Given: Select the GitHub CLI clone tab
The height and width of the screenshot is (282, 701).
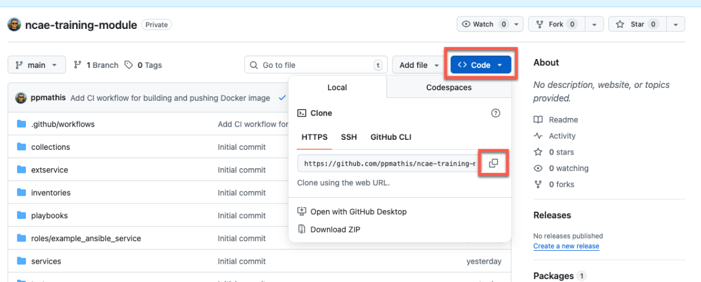Looking at the screenshot, I should pos(391,137).
